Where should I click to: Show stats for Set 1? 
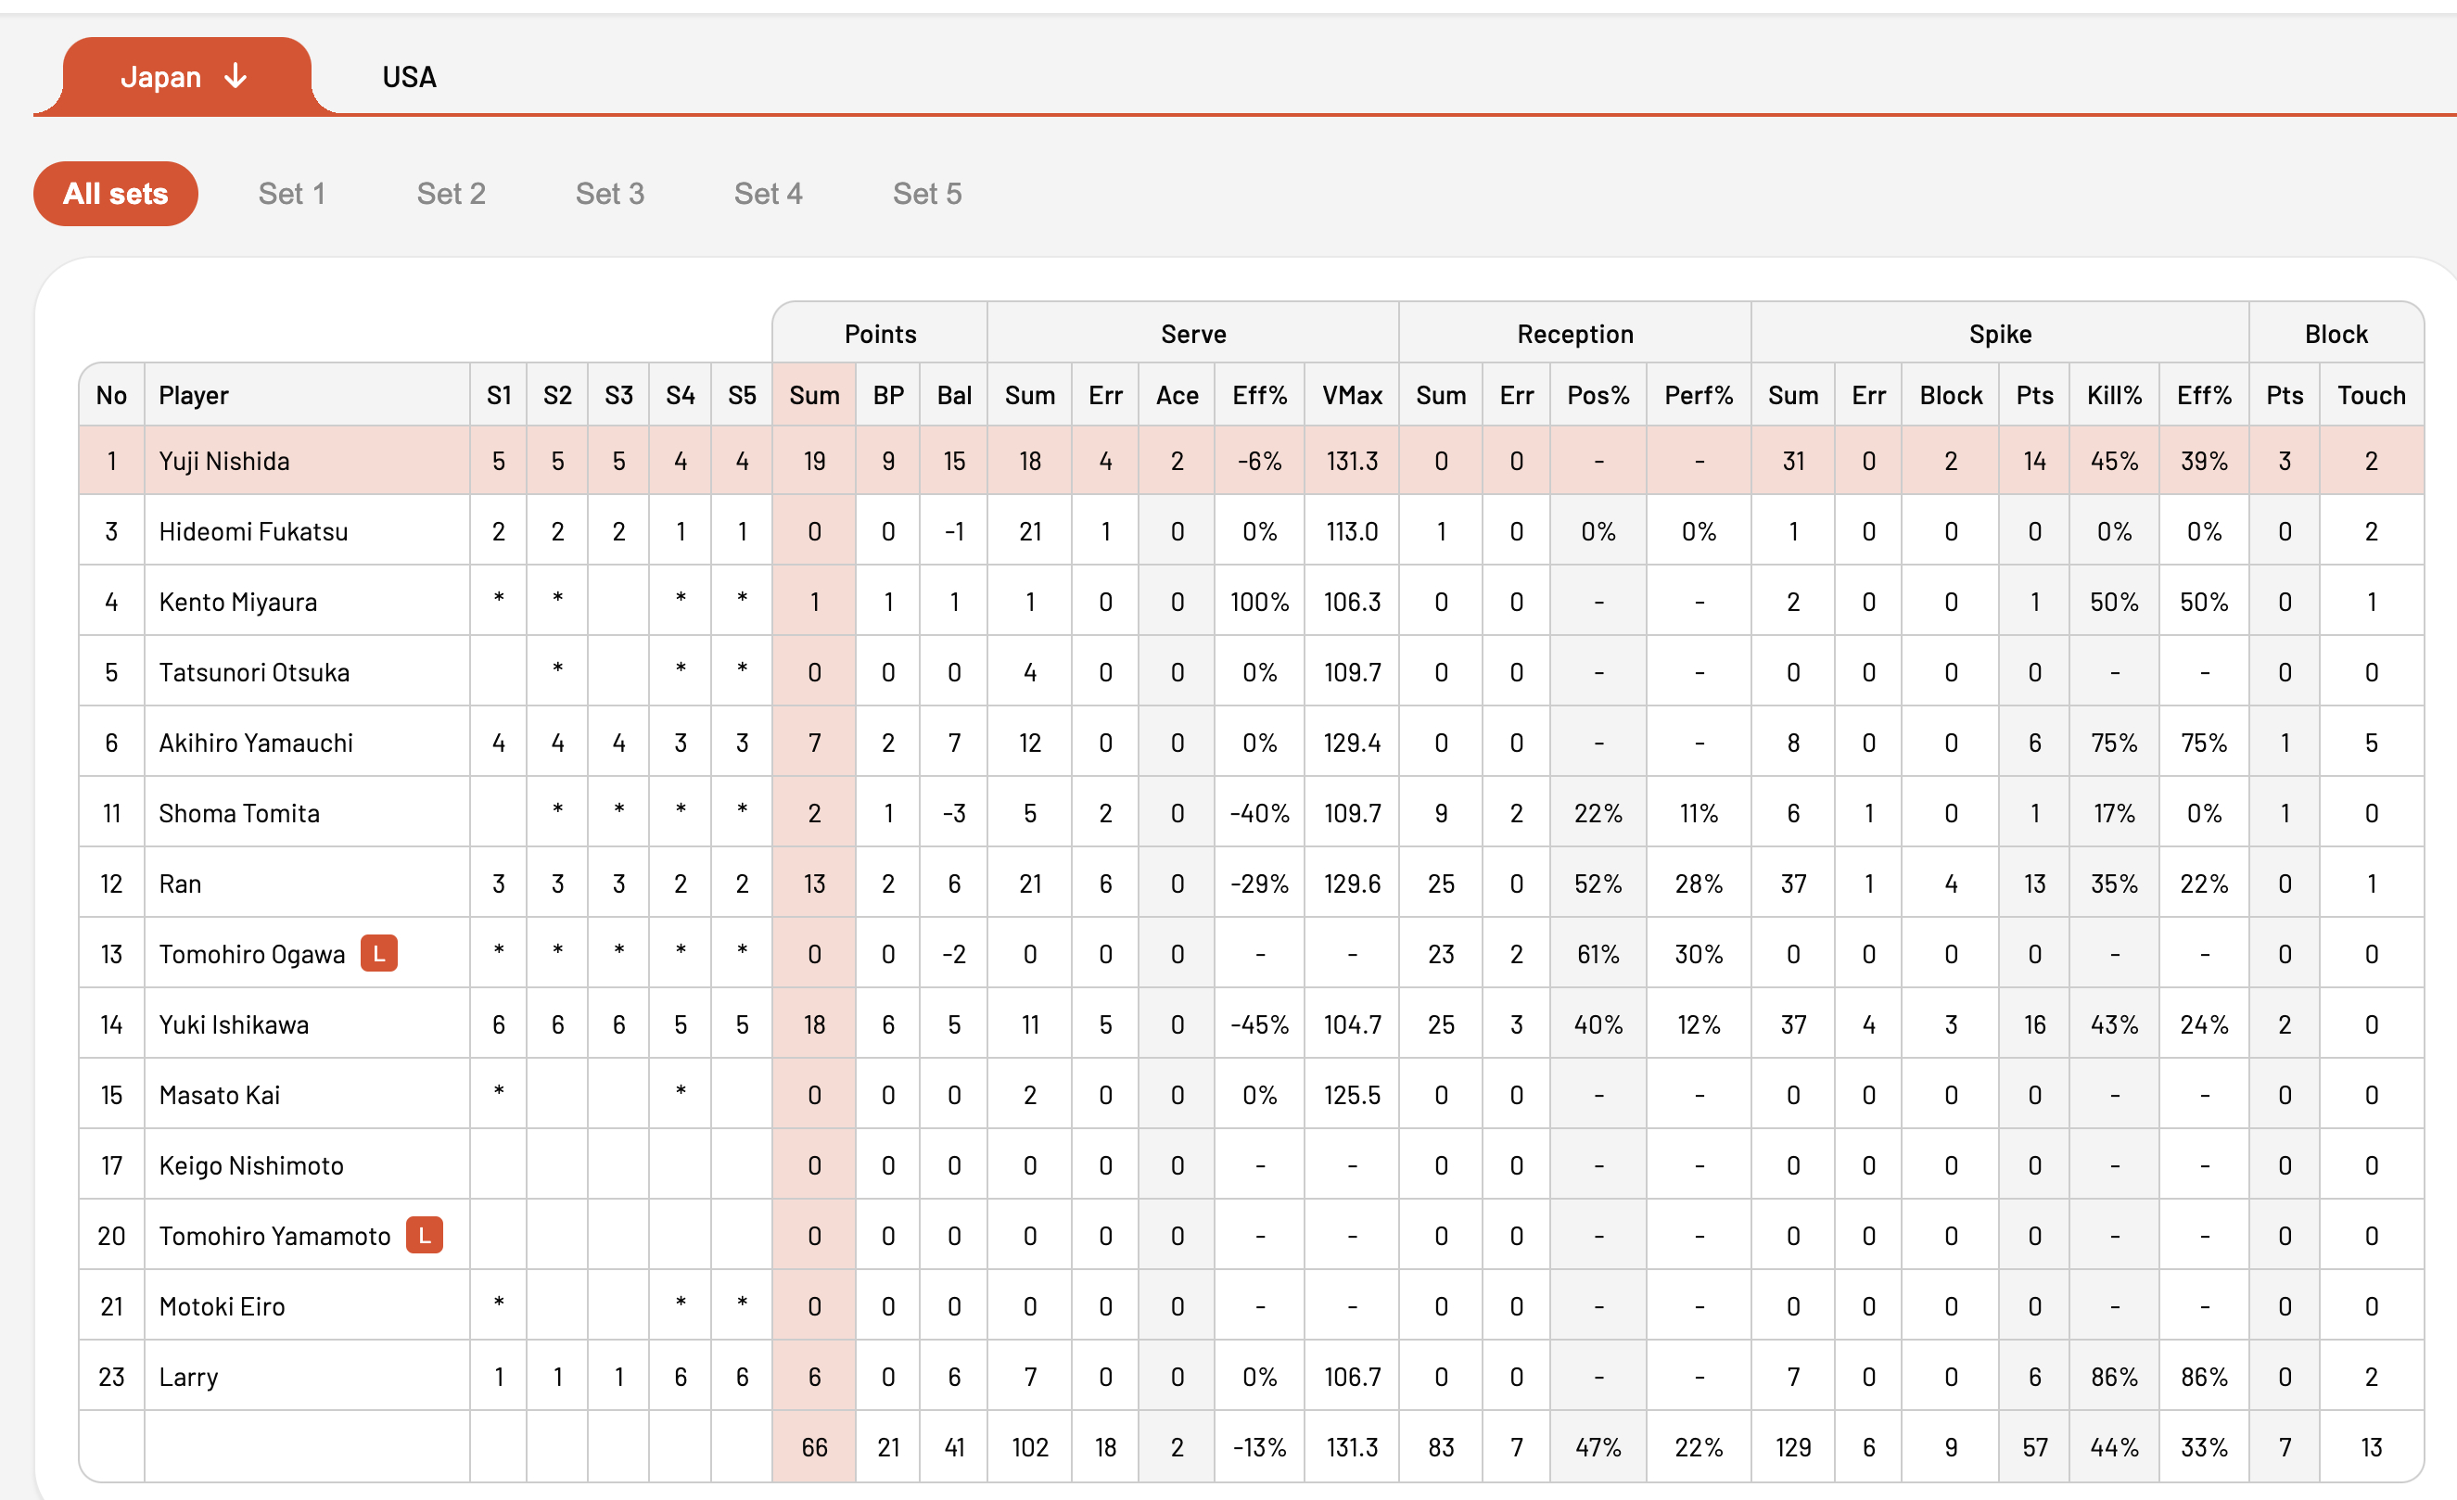click(292, 194)
